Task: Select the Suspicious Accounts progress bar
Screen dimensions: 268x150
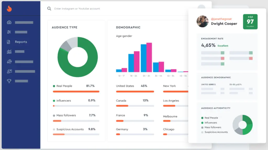Action: 76,134
